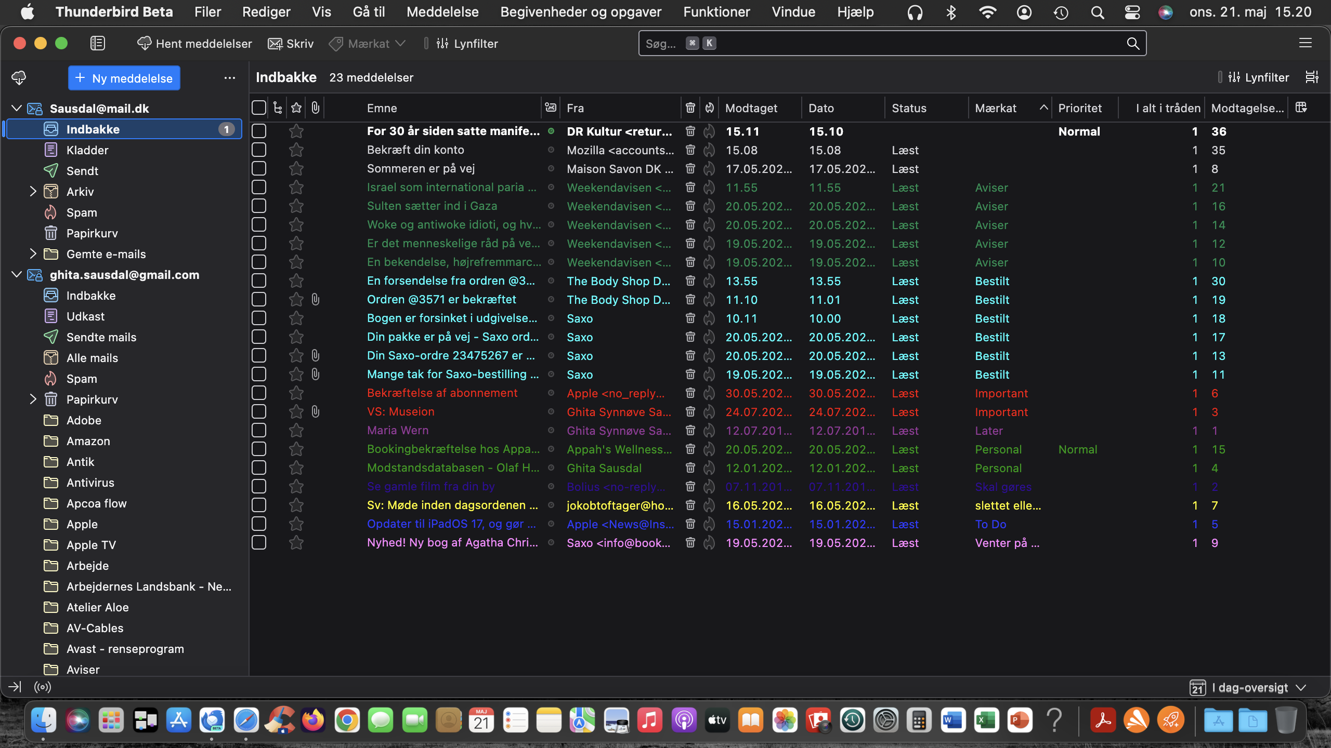Tick the select-all messages header checkbox

click(x=259, y=108)
